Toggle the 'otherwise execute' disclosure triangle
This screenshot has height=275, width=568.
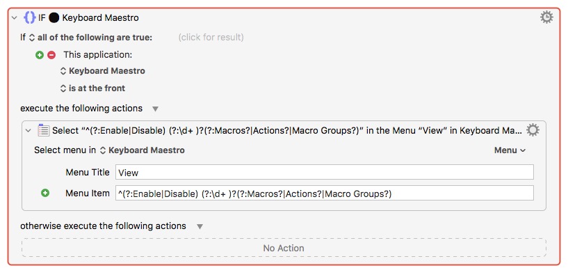click(x=200, y=227)
